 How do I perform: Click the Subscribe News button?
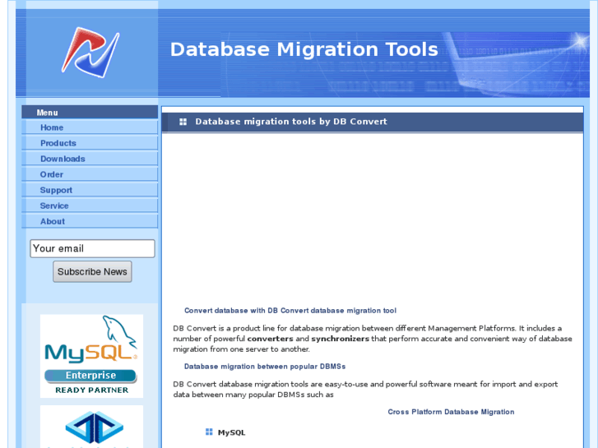(92, 271)
